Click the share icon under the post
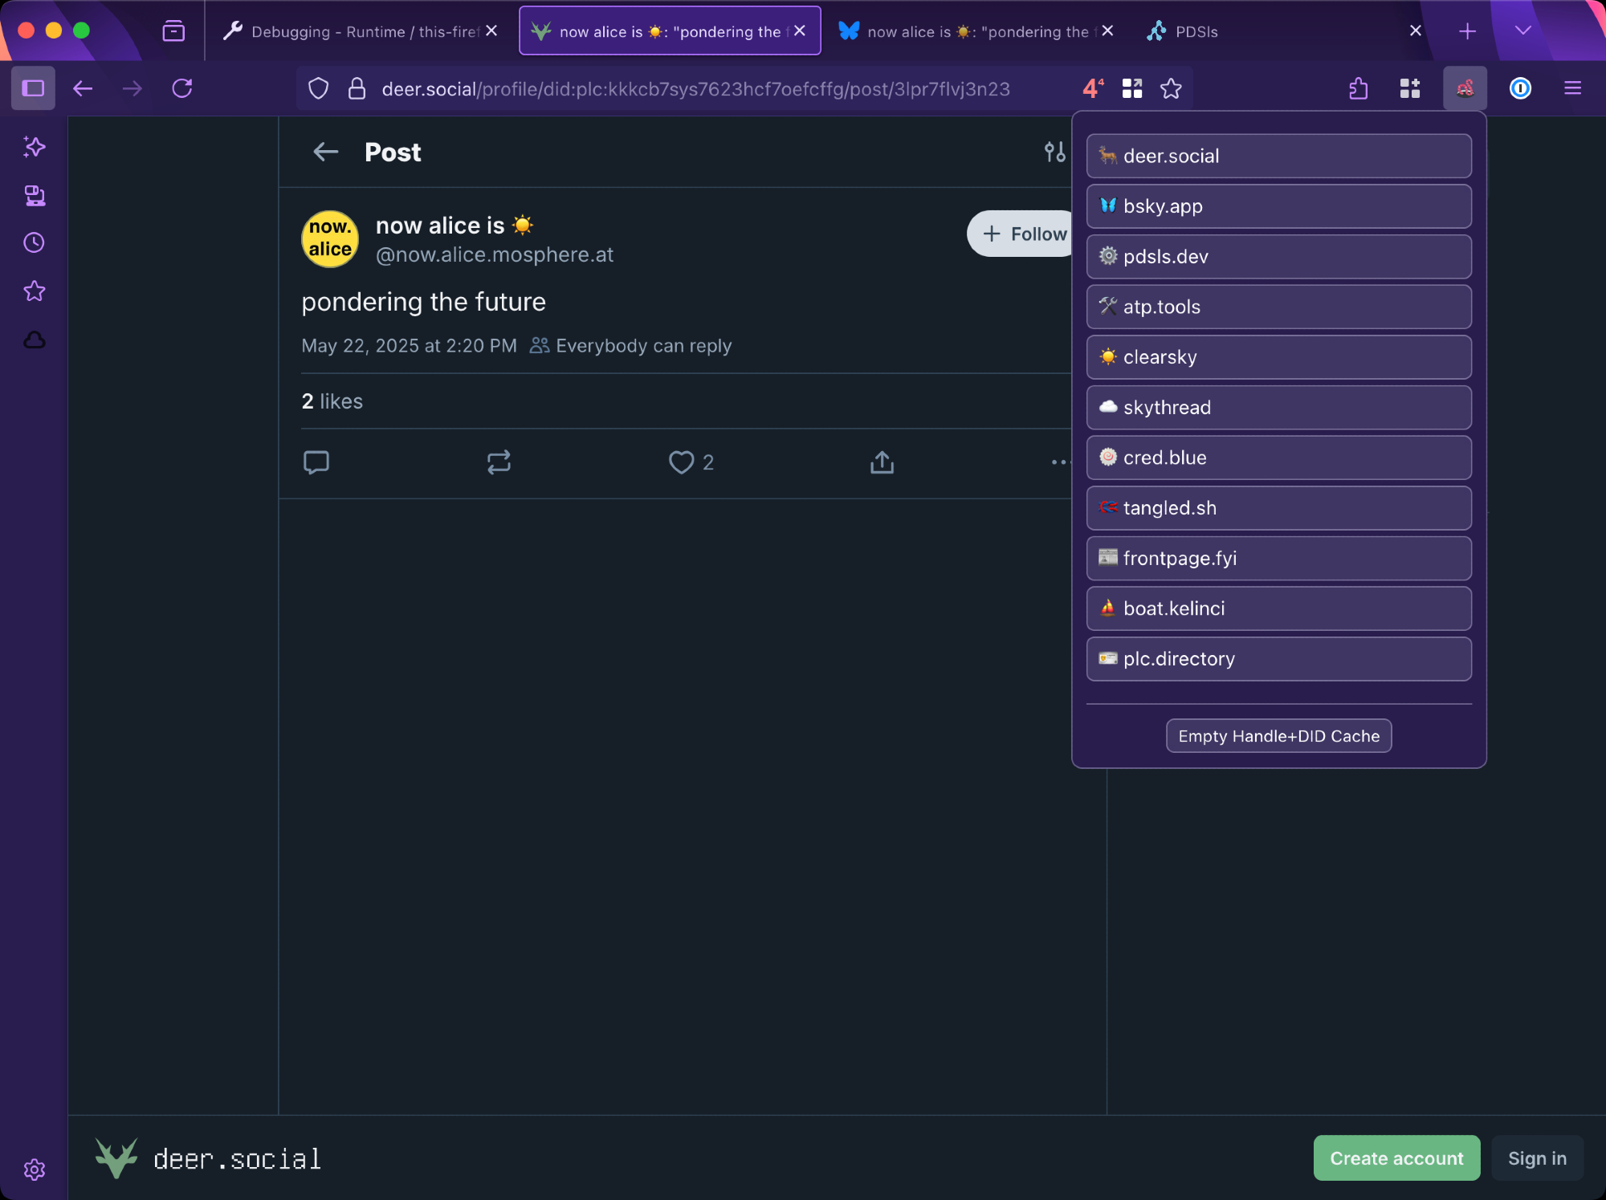The image size is (1606, 1200). pos(882,462)
